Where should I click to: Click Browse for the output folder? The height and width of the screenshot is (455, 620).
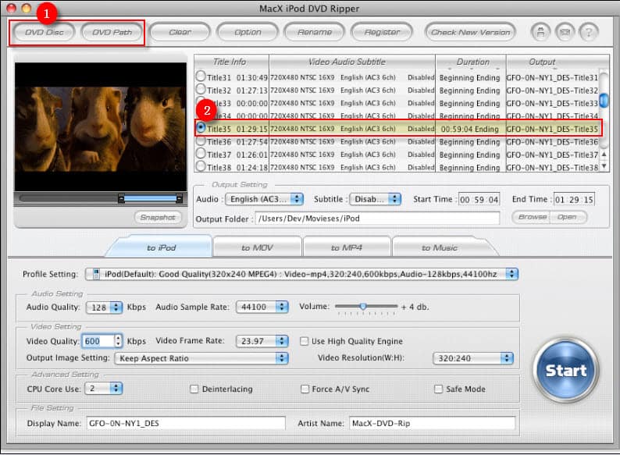pyautogui.click(x=533, y=217)
